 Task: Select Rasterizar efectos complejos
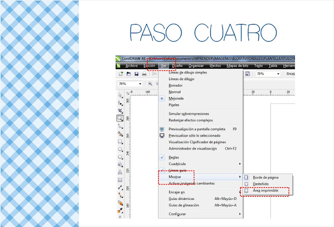[x=190, y=120]
